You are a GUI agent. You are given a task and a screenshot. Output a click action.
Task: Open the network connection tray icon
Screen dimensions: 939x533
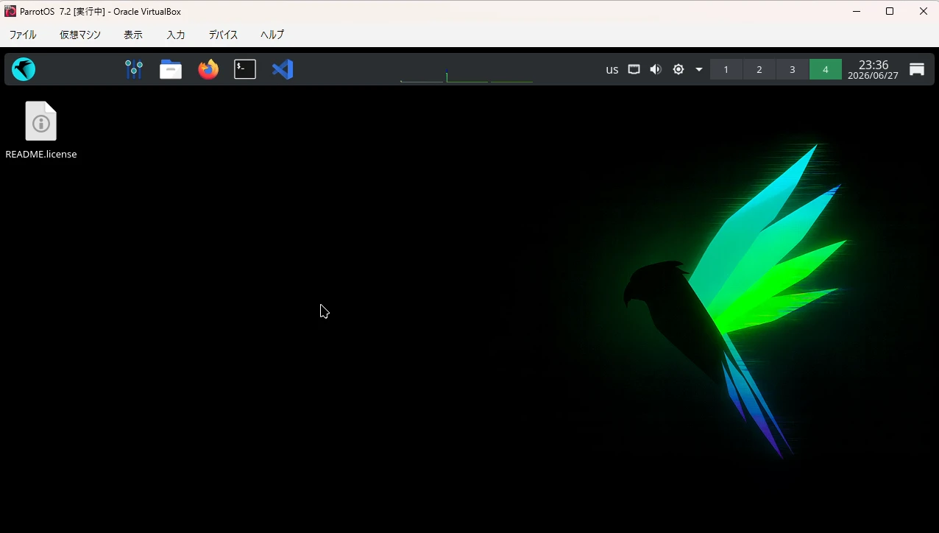click(634, 69)
